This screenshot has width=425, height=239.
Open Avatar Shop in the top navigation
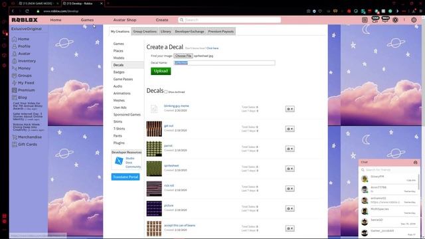click(x=125, y=20)
